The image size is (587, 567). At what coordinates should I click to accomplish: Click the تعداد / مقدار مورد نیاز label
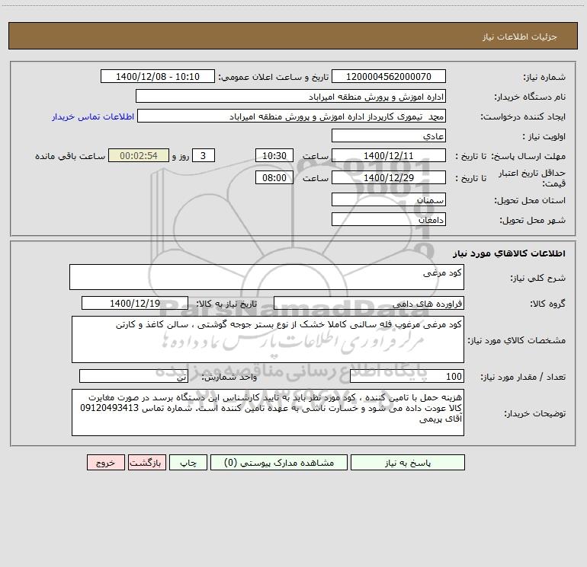coord(523,377)
